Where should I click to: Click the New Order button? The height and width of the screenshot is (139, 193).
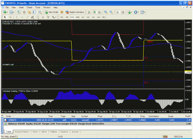pos(52,12)
